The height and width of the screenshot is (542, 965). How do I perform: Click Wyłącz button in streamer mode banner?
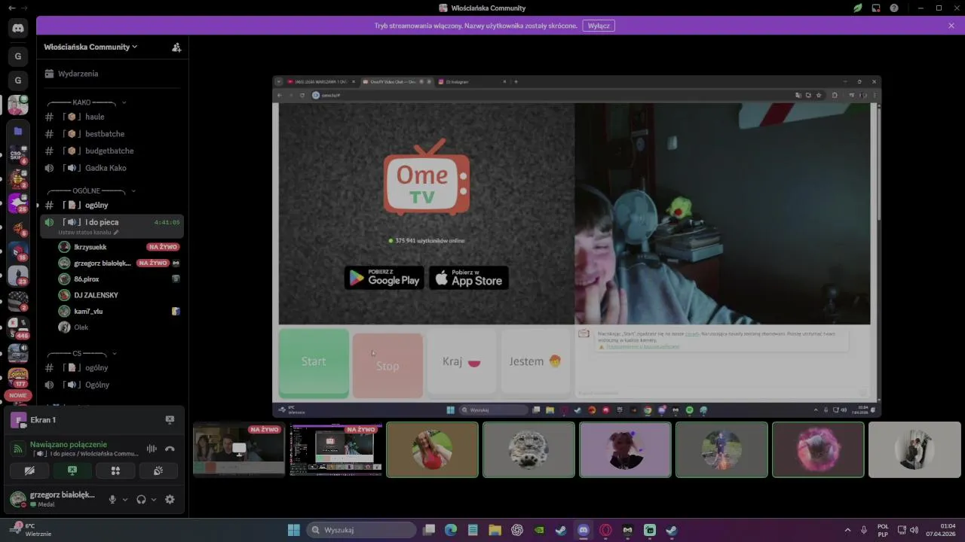[x=599, y=26]
